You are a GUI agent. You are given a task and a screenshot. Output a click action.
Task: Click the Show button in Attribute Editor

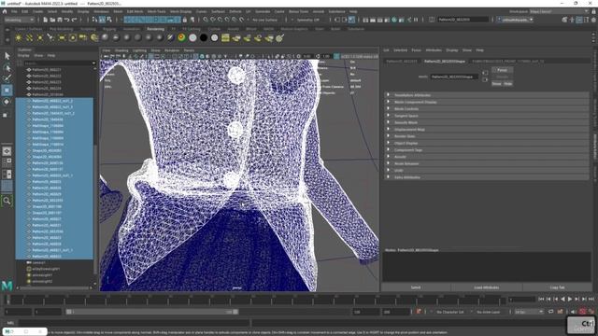[x=496, y=83]
